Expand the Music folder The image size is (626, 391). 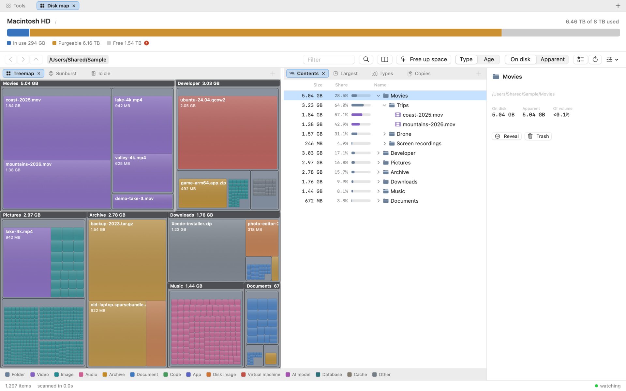coord(378,191)
